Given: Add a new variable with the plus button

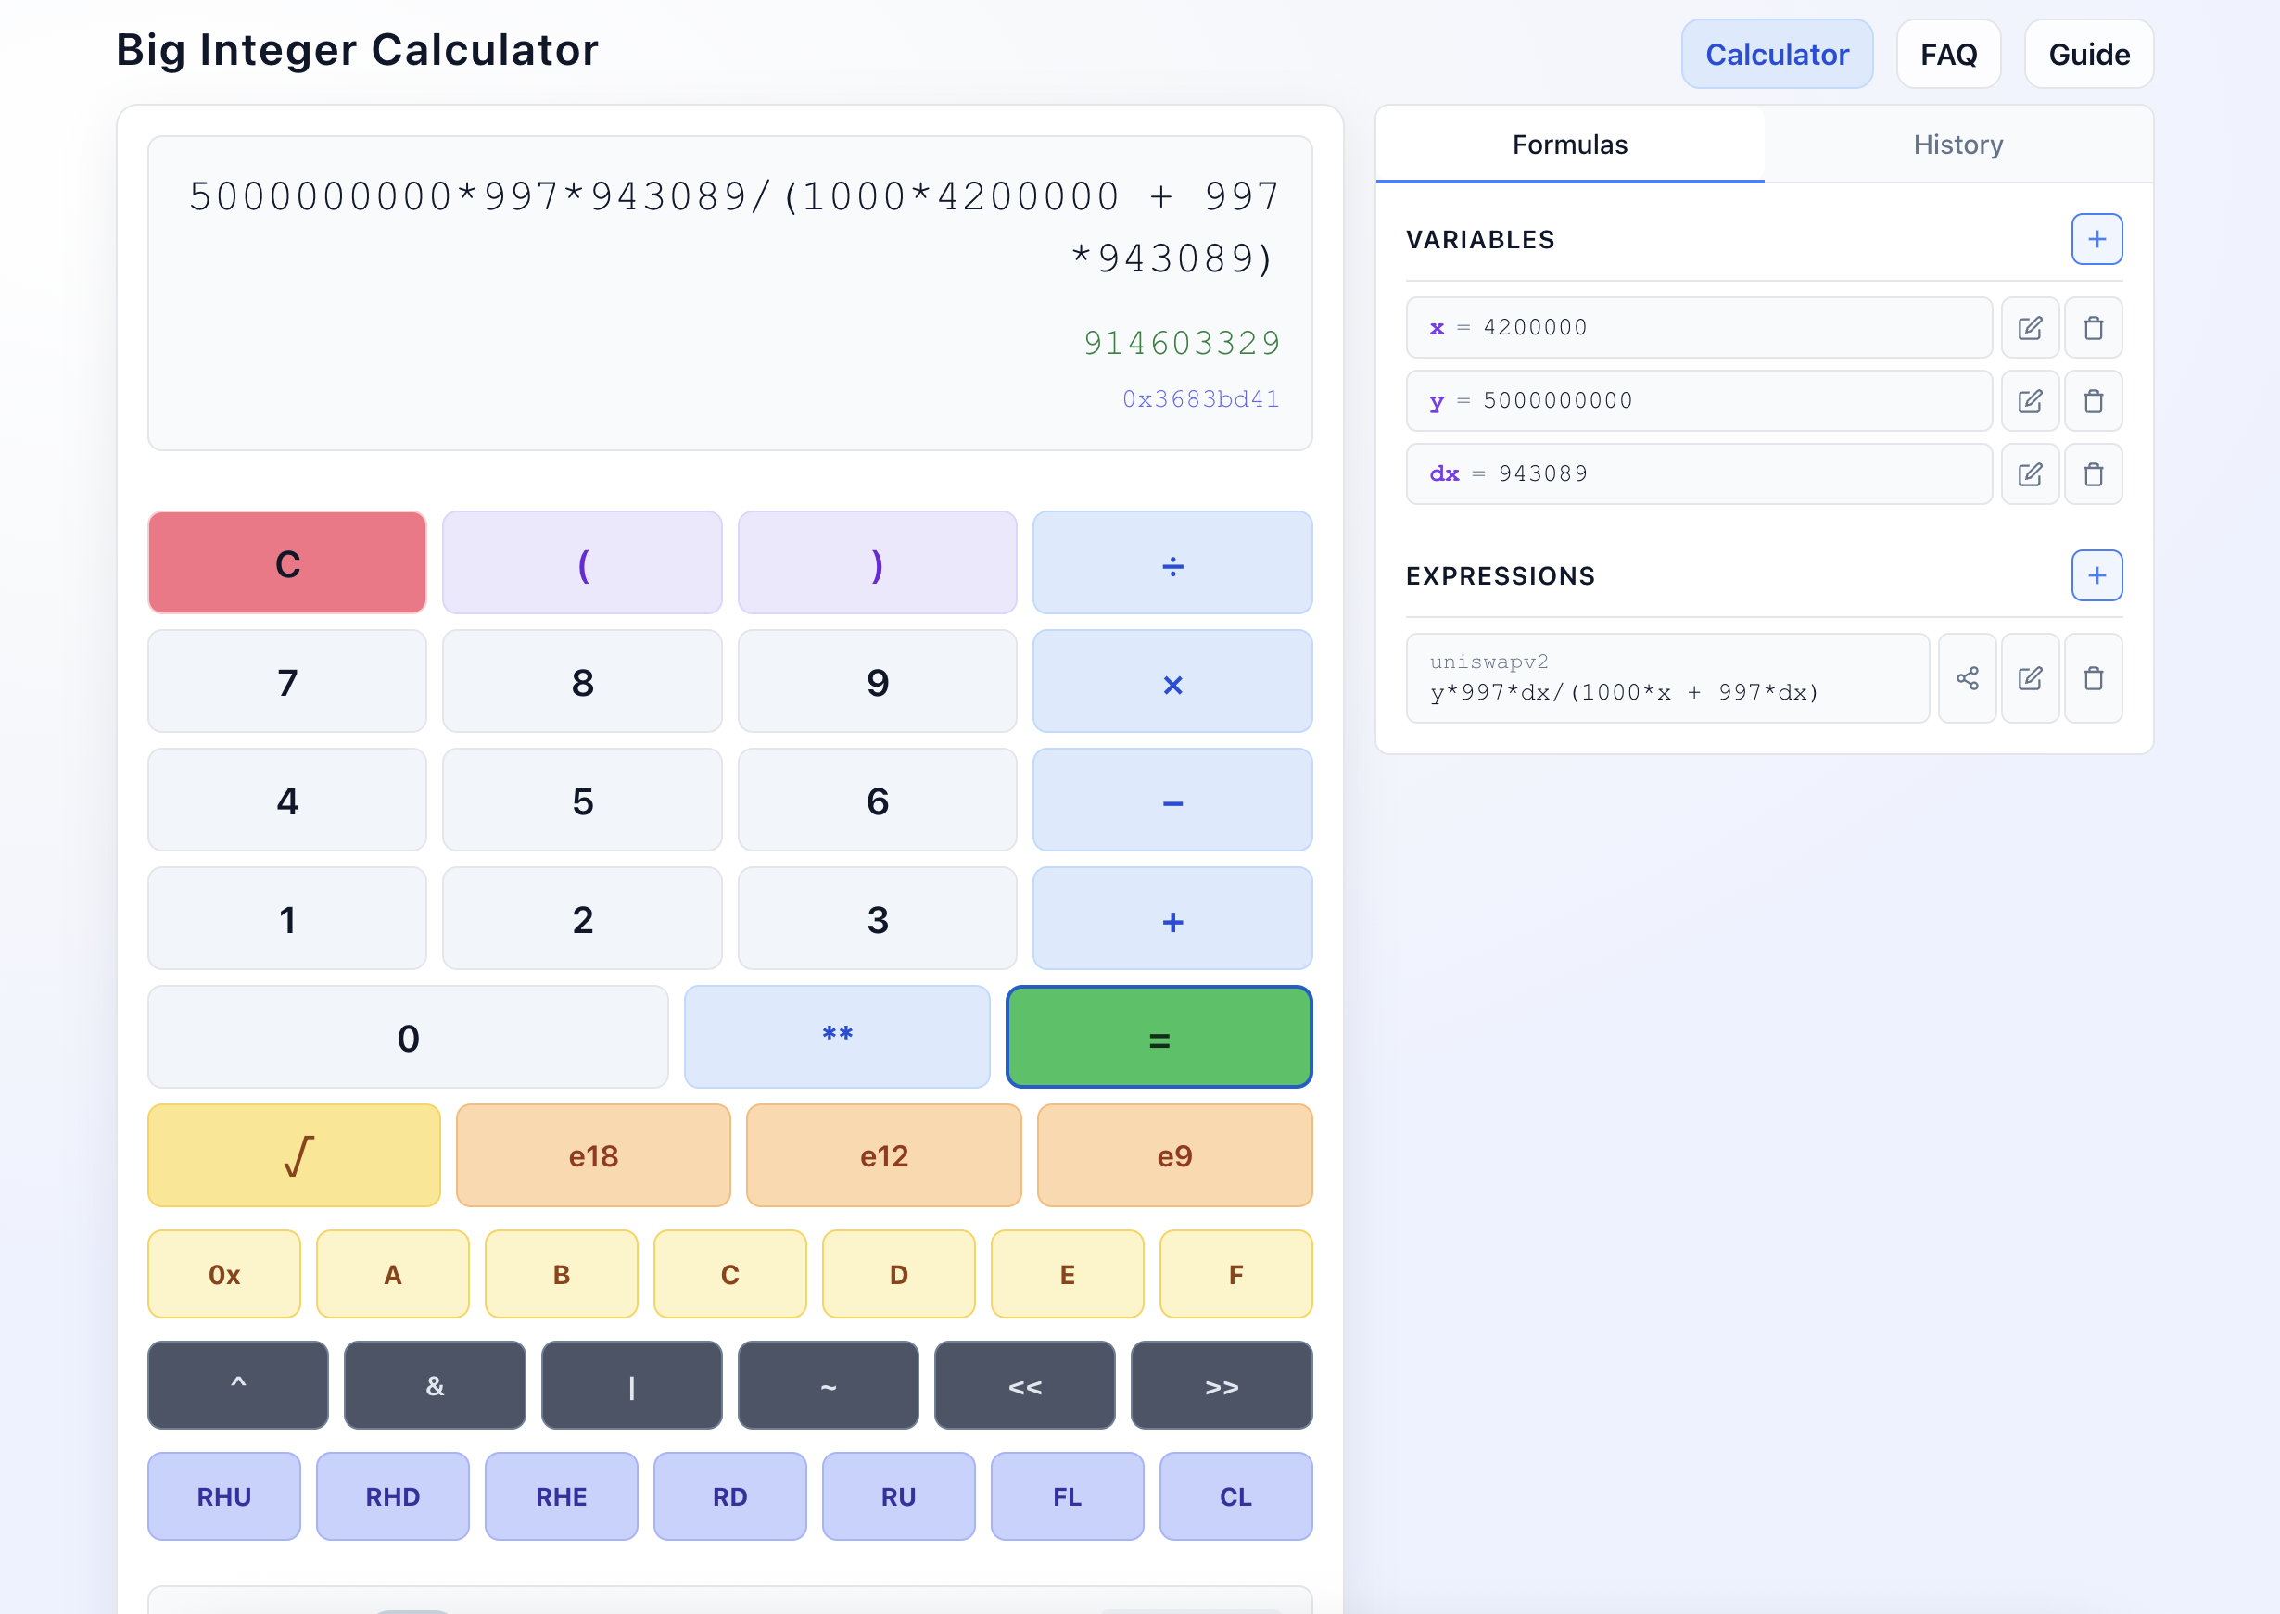Looking at the screenshot, I should point(2096,238).
